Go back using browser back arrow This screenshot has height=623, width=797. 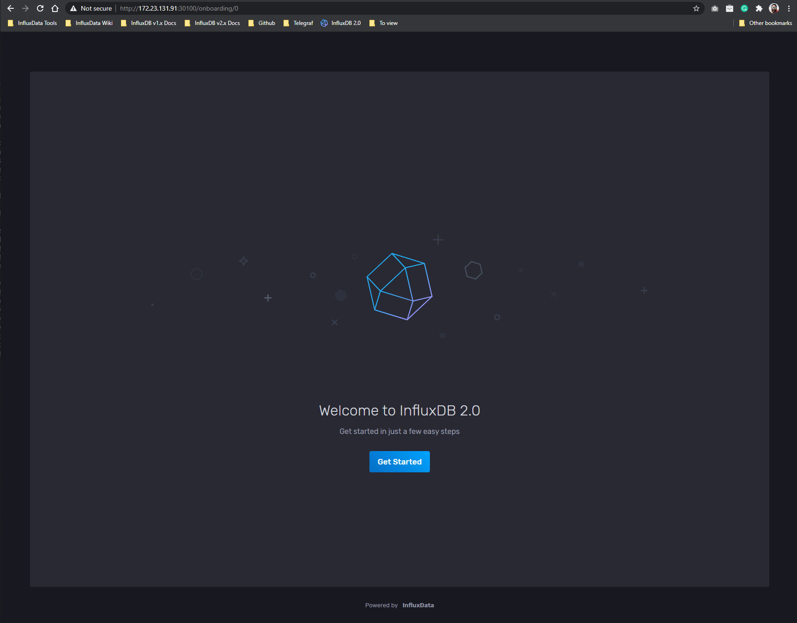tap(11, 8)
